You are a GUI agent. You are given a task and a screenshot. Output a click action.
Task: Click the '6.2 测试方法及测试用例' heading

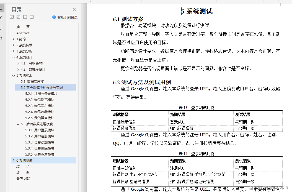[x=142, y=82]
